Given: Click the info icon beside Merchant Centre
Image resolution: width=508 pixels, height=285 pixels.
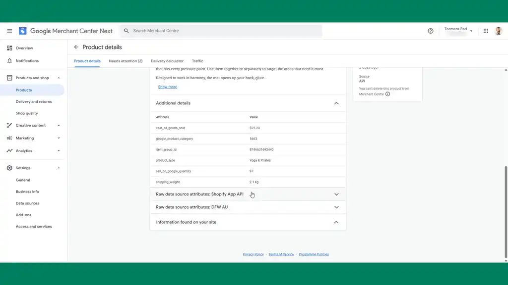Looking at the screenshot, I should [x=387, y=94].
